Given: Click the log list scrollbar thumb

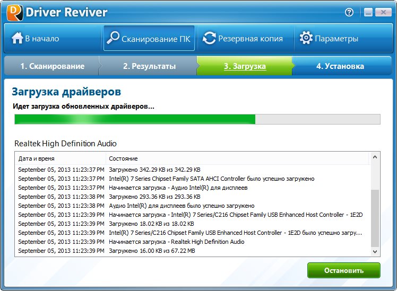Looking at the screenshot, I should click(375, 217).
